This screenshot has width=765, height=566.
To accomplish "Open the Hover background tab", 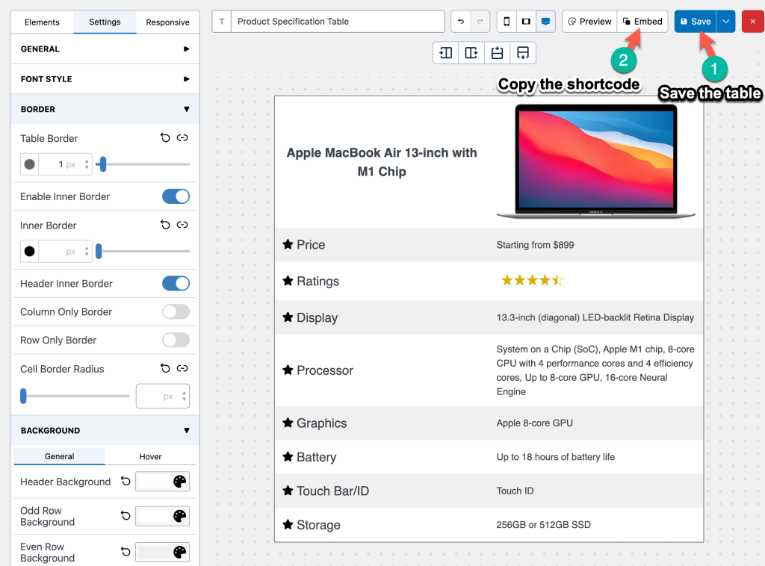I will (x=150, y=456).
